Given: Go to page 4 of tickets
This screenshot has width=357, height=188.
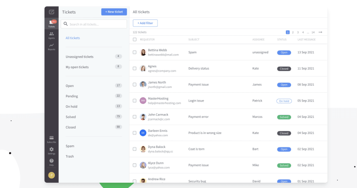Looking at the screenshot, I should [303, 32].
